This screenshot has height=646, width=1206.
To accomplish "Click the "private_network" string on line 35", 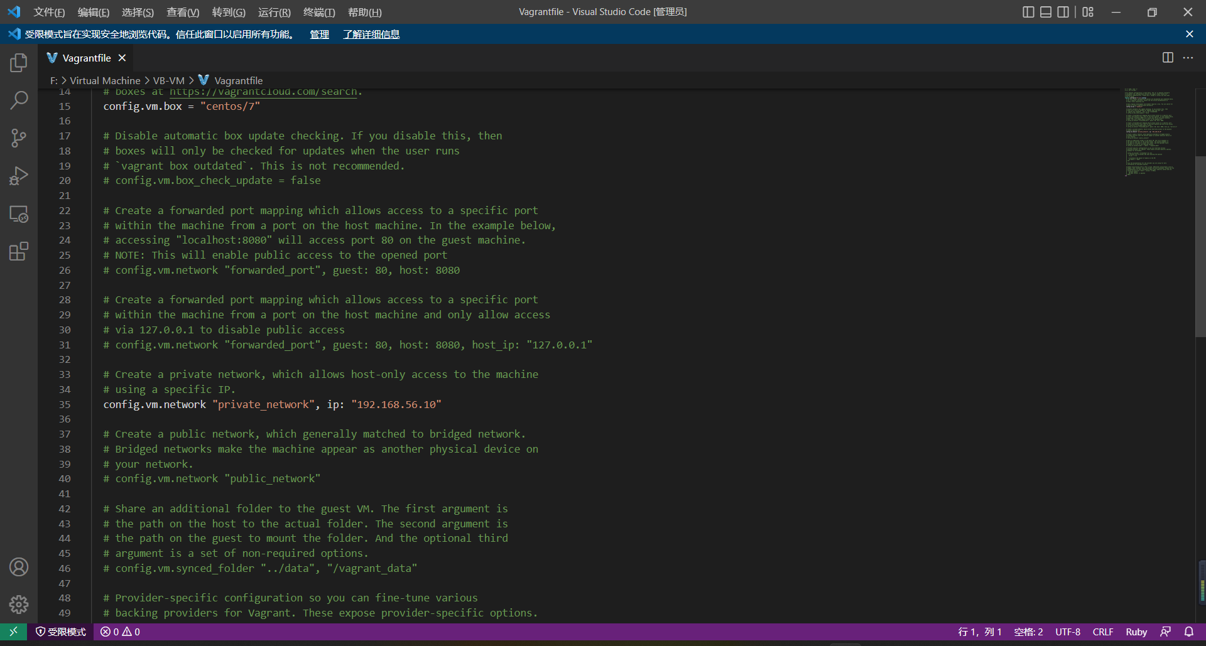I will (264, 404).
